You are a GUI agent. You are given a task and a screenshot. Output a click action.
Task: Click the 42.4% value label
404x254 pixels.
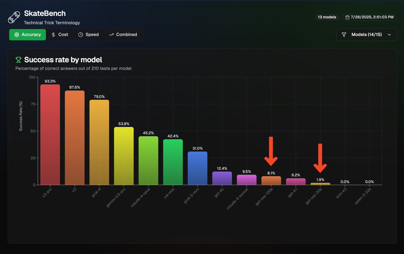tap(173, 136)
